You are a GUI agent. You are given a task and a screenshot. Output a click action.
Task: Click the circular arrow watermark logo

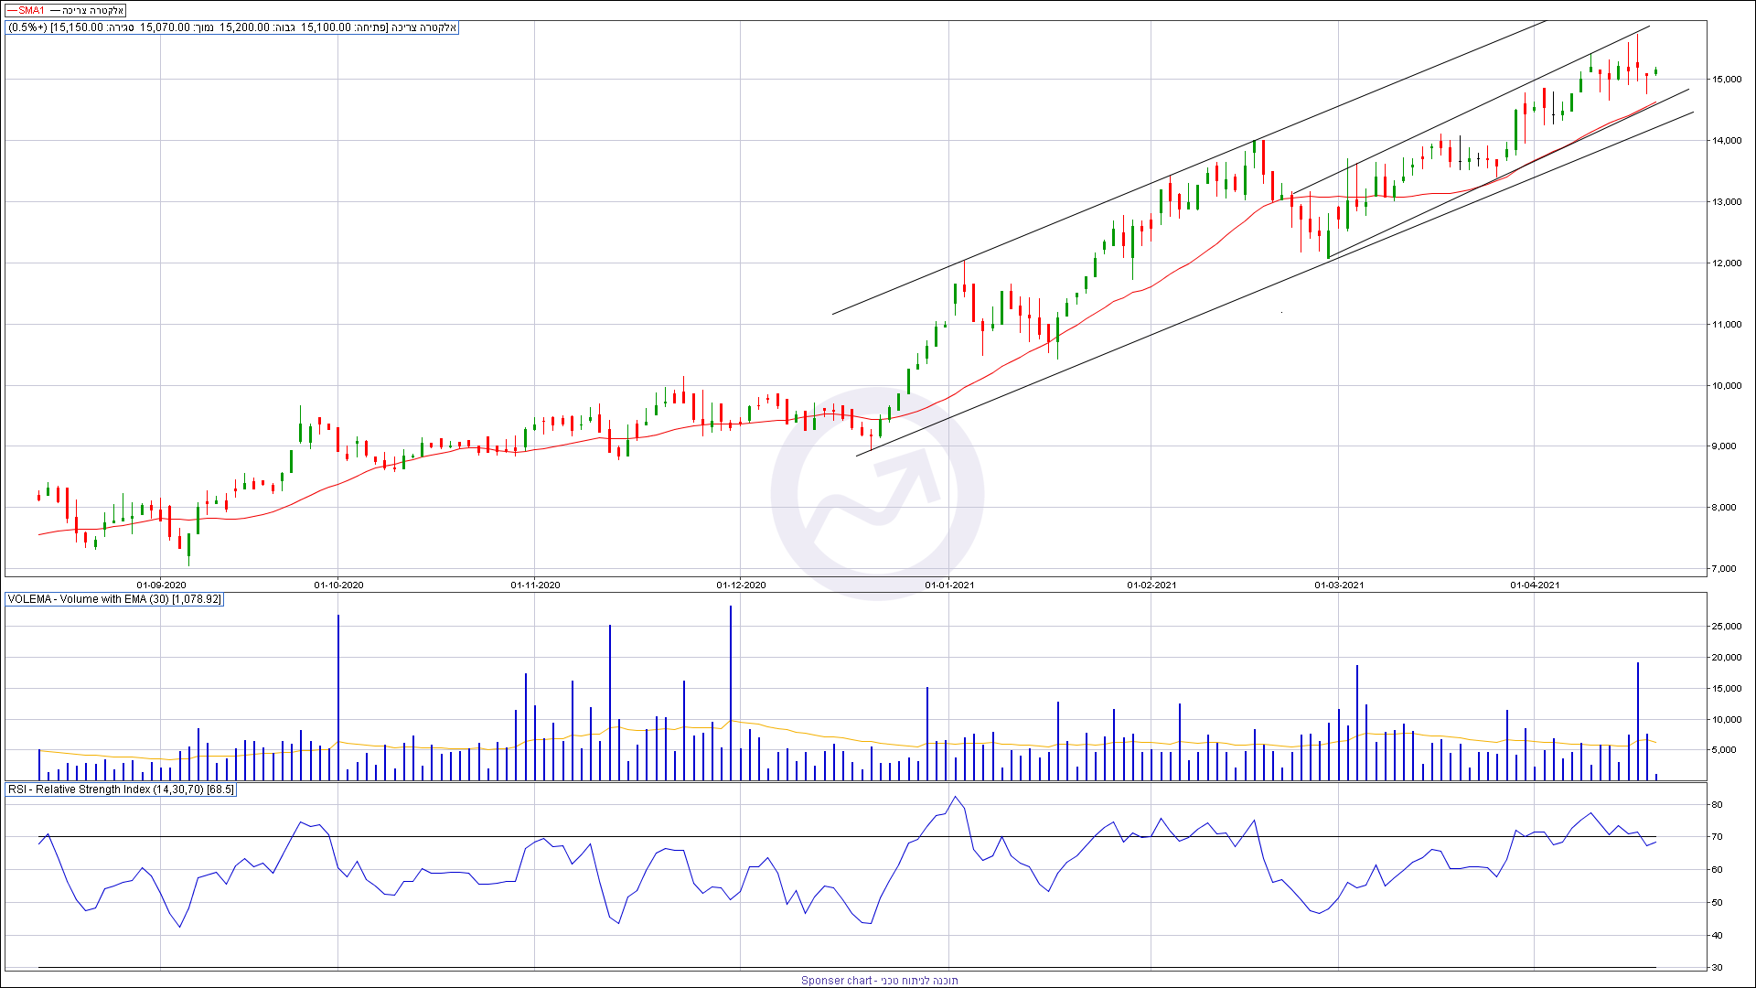(x=876, y=494)
